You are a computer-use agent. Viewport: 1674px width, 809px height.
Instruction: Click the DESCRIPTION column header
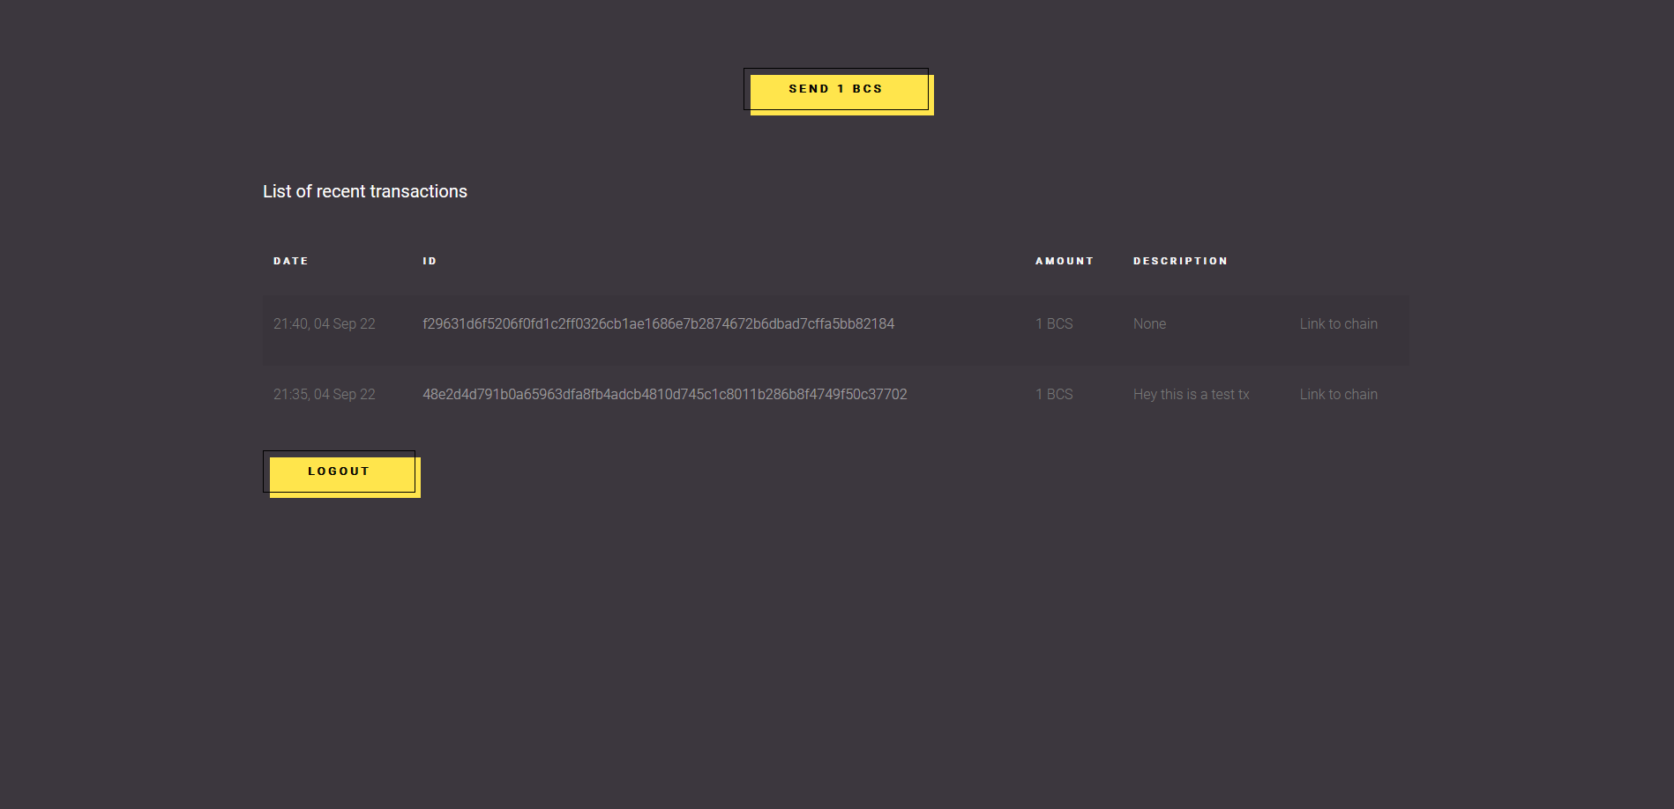tap(1180, 261)
